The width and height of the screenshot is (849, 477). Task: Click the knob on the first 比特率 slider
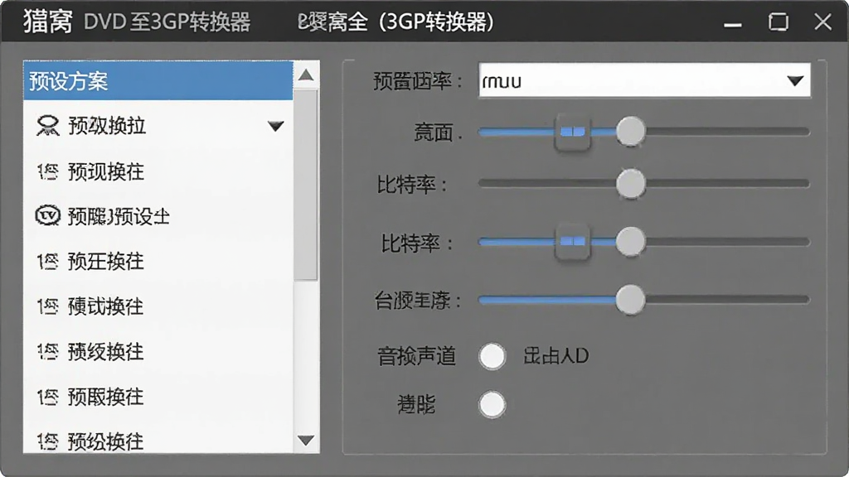[630, 183]
